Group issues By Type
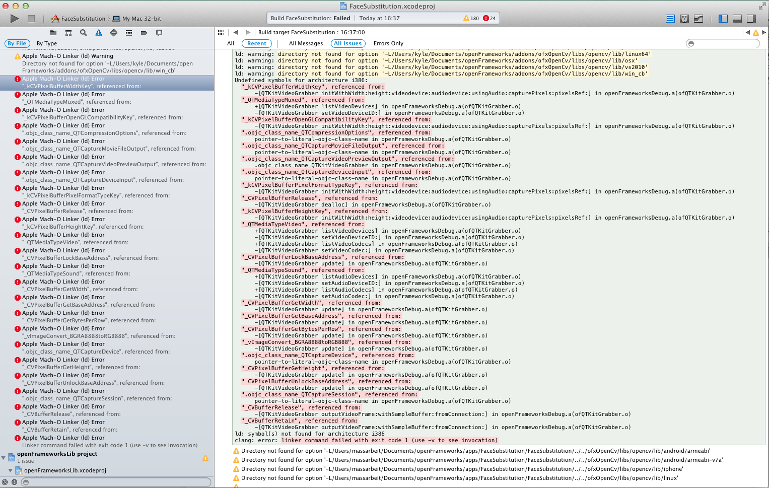 pos(47,43)
